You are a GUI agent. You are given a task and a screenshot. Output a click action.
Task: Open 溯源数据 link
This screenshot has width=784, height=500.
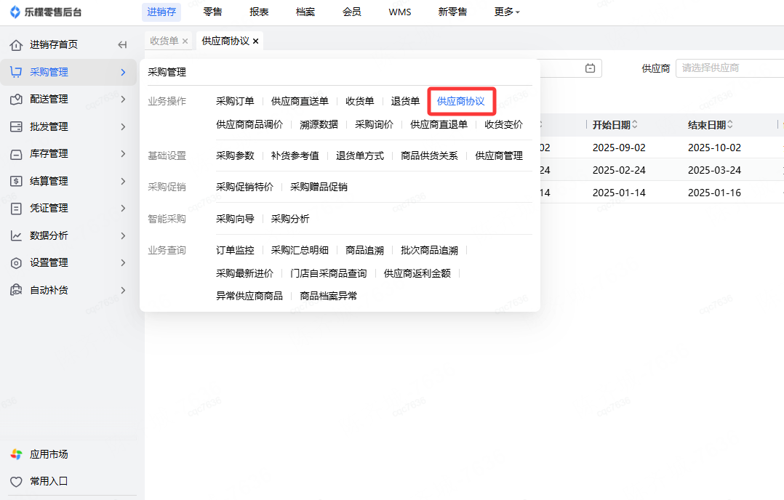click(319, 124)
